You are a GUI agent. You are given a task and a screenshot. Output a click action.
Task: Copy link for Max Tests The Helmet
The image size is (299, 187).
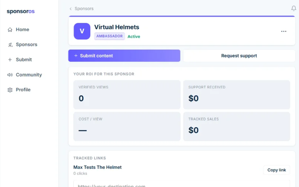276,170
